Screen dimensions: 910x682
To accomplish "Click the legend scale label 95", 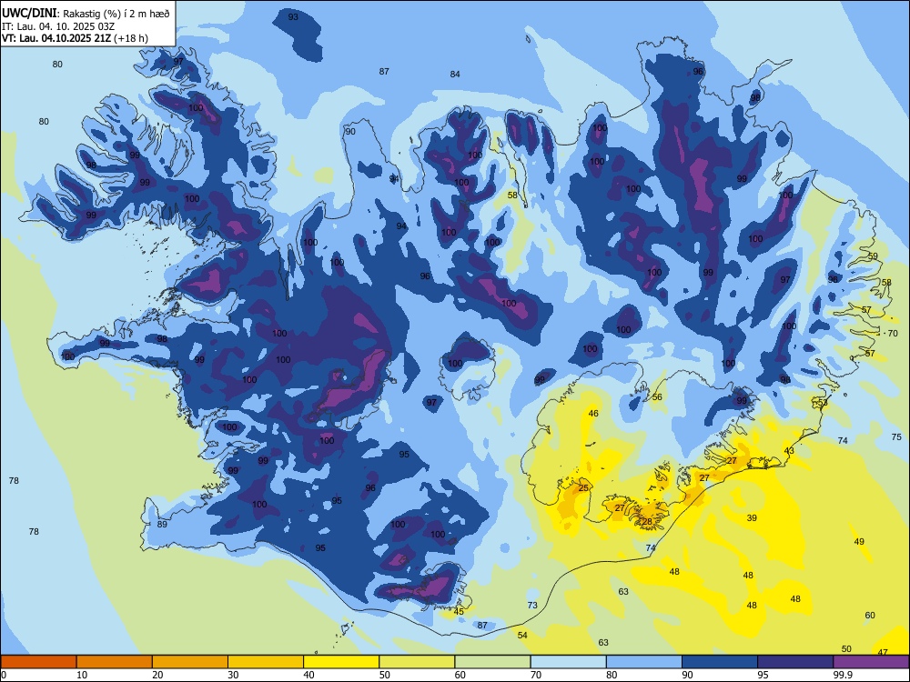I will click(x=763, y=675).
